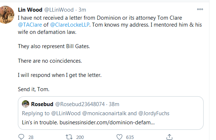Click the reply speech bubble icon
This screenshot has width=216, height=140.
(21, 137)
